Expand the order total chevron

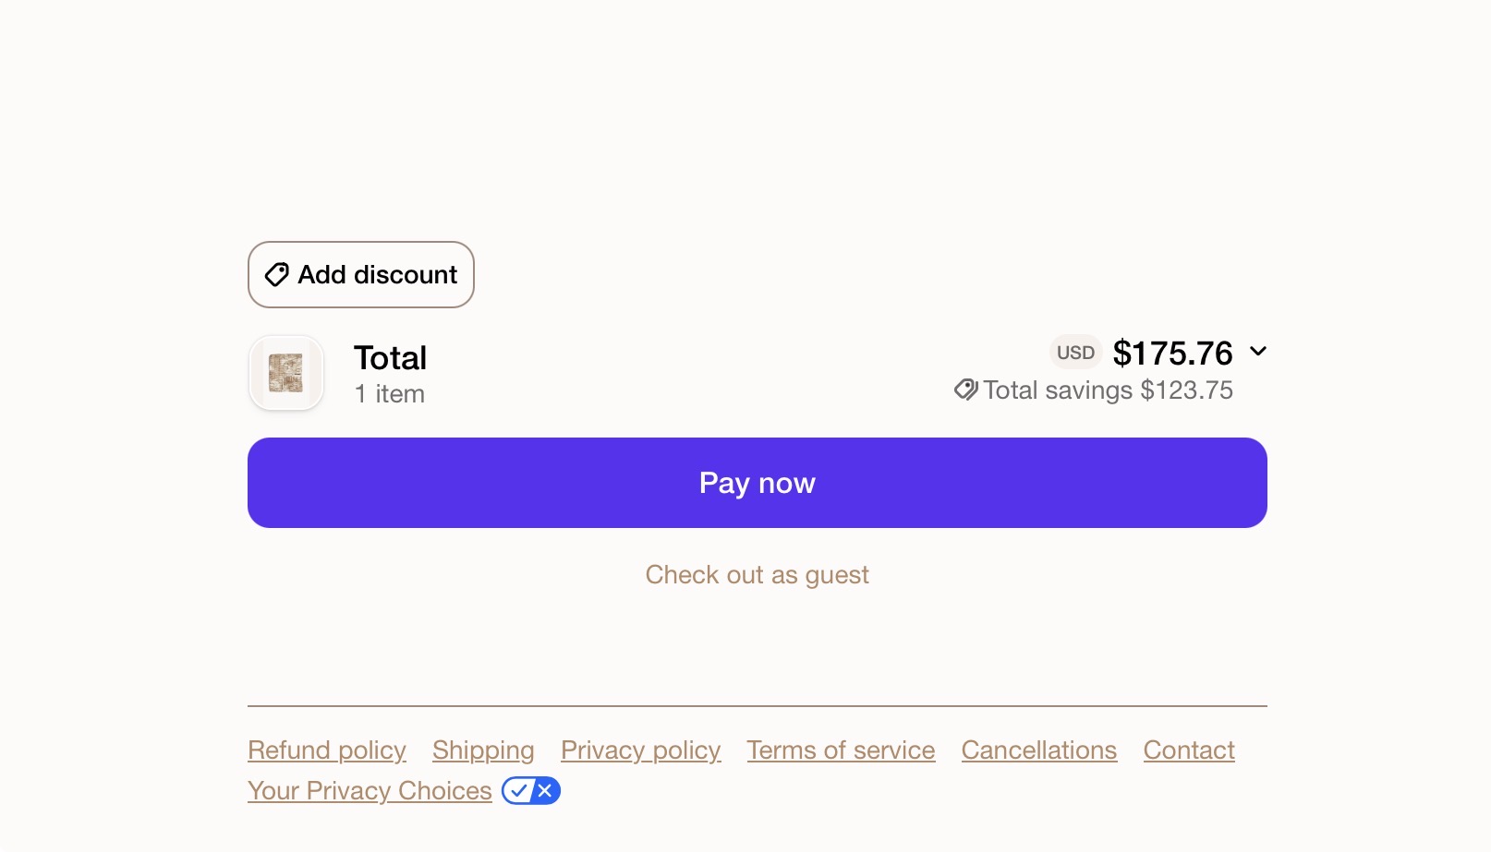[1258, 352]
